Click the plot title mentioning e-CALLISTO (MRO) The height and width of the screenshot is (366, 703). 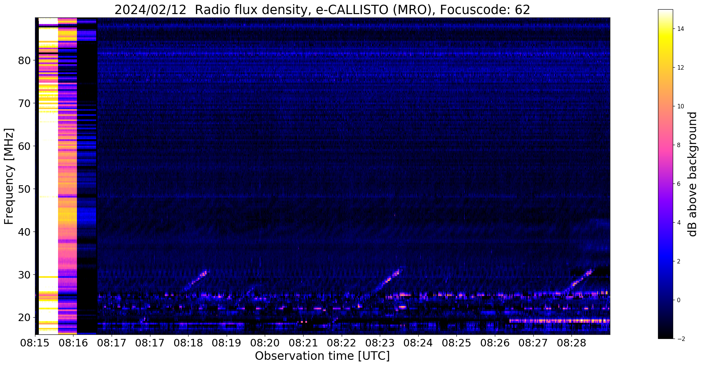pyautogui.click(x=322, y=10)
